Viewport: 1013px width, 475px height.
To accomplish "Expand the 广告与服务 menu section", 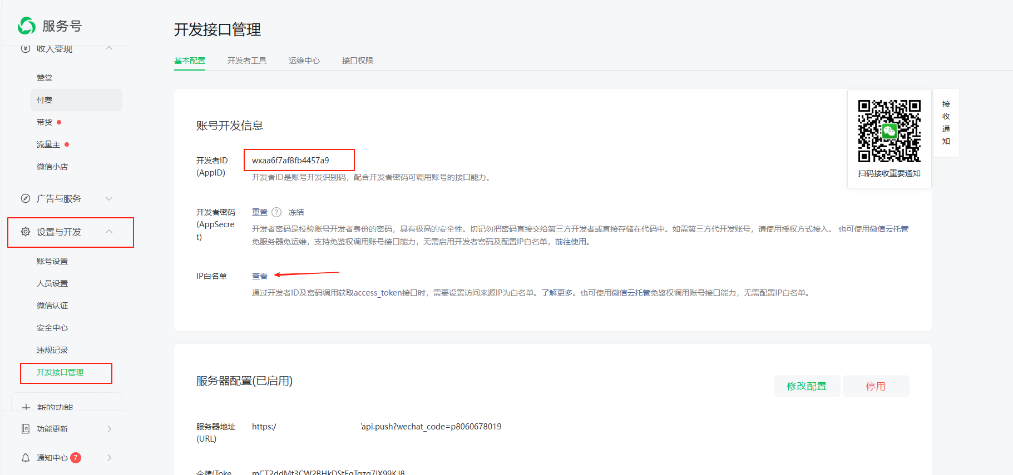I will (109, 198).
